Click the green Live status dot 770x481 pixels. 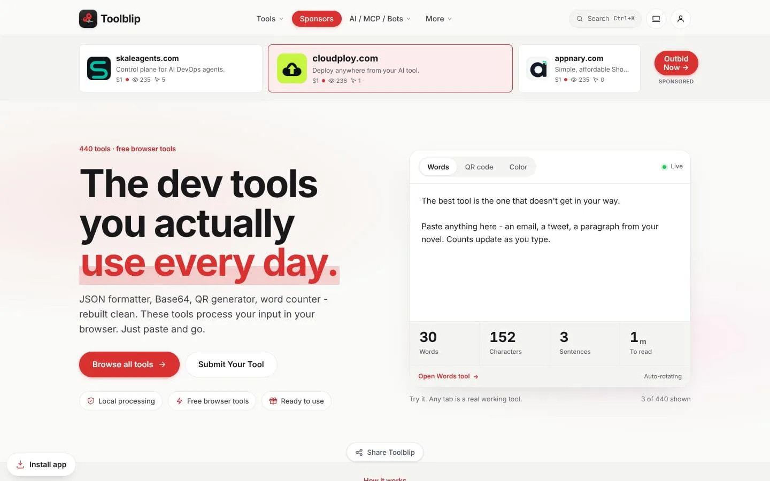pyautogui.click(x=664, y=167)
